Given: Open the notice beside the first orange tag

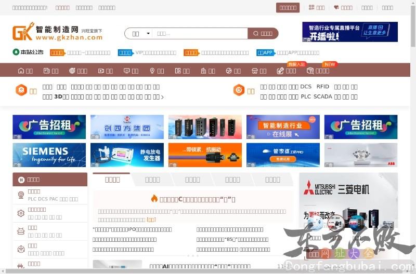Looking at the screenshot, I should tap(88, 53).
